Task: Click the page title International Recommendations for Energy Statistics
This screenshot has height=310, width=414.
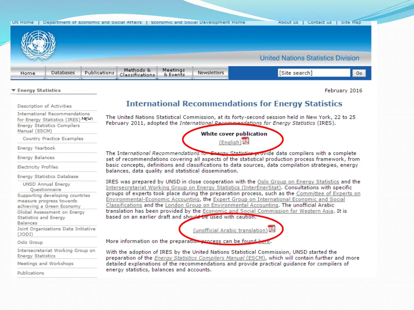Action: (x=234, y=104)
